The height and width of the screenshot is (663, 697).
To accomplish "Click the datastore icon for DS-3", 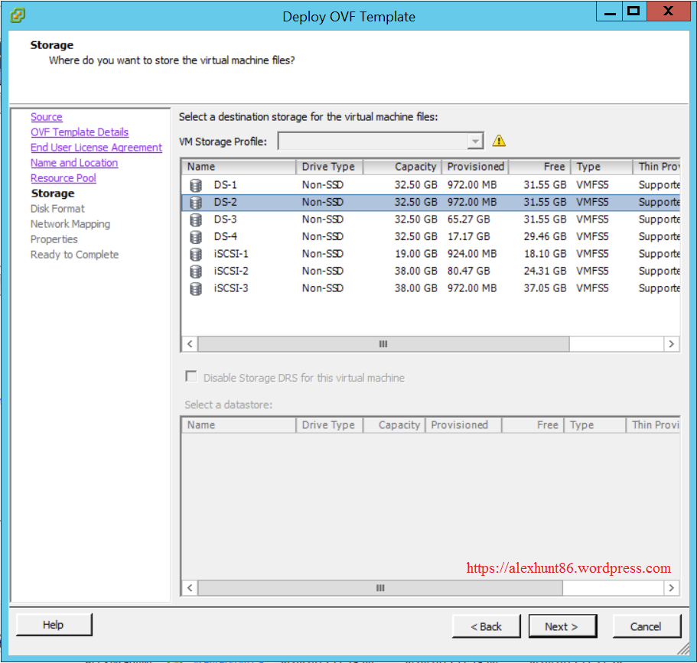I will click(x=196, y=219).
